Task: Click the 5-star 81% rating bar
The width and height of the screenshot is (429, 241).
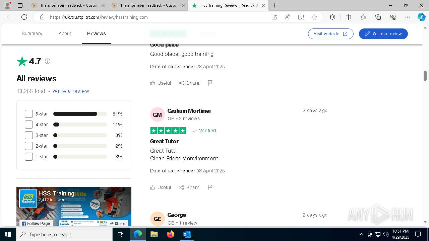Action: pyautogui.click(x=80, y=114)
